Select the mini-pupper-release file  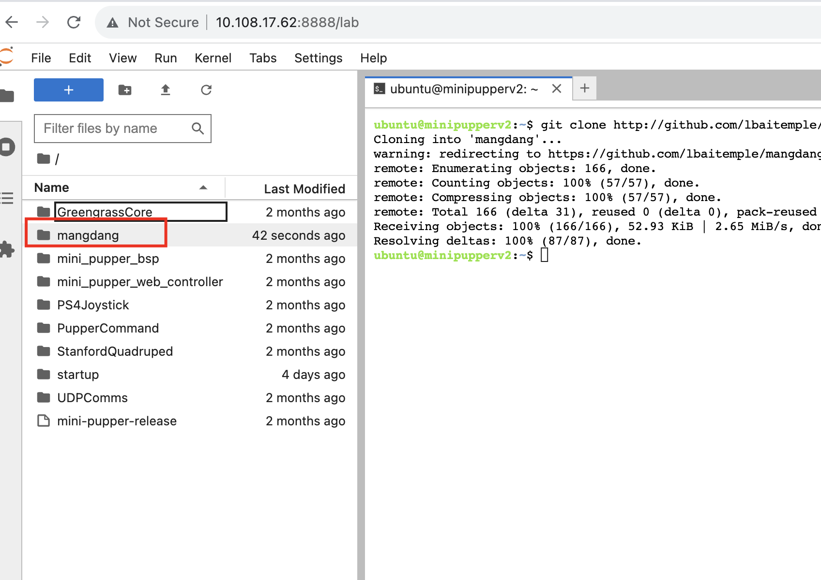[117, 421]
